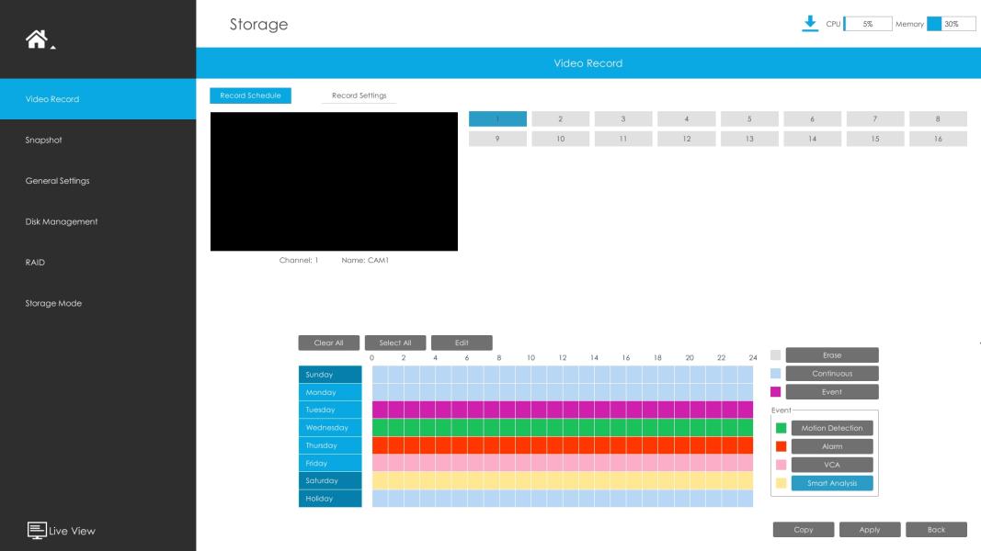Select the Wednesday row label
The height and width of the screenshot is (551, 981).
point(330,427)
